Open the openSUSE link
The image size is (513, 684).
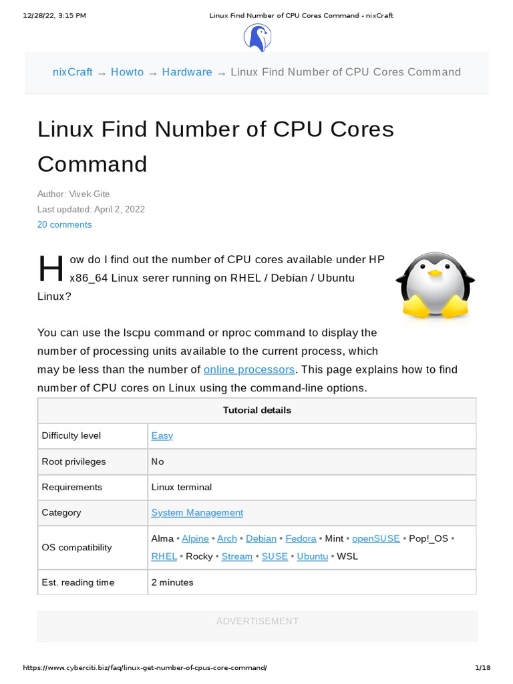376,538
